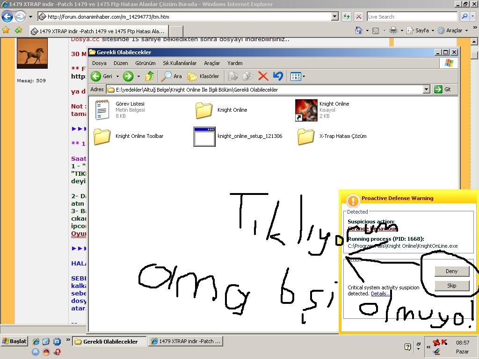Expand IE command bar overflow chevron
The height and width of the screenshot is (359, 479).
click(x=475, y=28)
